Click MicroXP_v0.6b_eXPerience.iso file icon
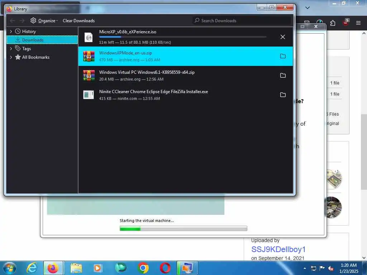 point(89,37)
